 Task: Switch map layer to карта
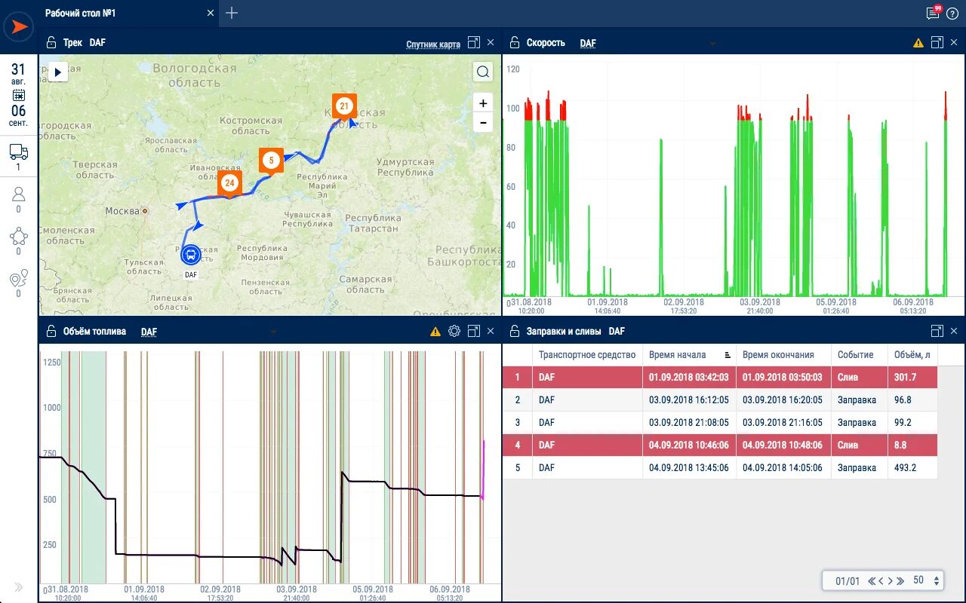point(451,44)
